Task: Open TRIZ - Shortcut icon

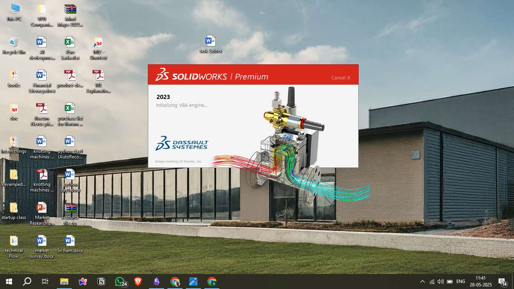Action: [98, 48]
